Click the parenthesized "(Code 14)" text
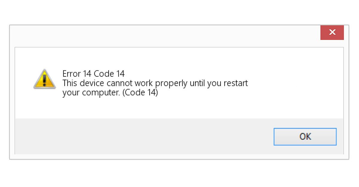Viewport: 359px width, 187px height. click(140, 93)
